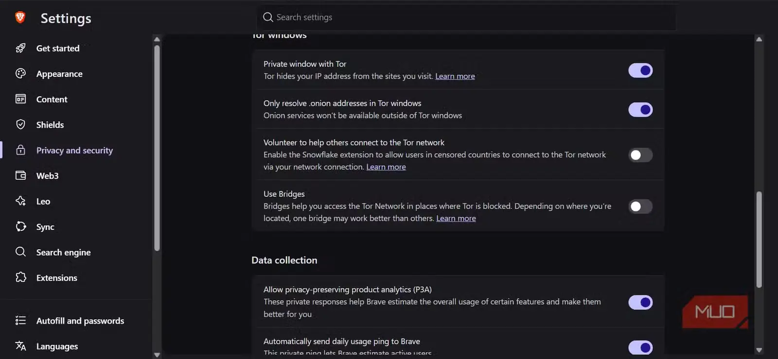Click the sidebar scrollbar down arrow

click(157, 355)
